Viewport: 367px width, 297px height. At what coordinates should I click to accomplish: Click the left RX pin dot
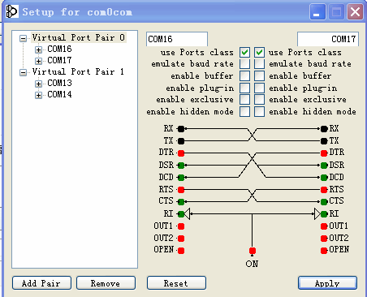181,129
